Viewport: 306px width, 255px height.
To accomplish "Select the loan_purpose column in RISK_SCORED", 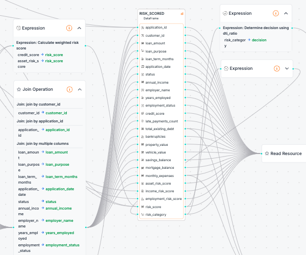I will pyautogui.click(x=161, y=52).
